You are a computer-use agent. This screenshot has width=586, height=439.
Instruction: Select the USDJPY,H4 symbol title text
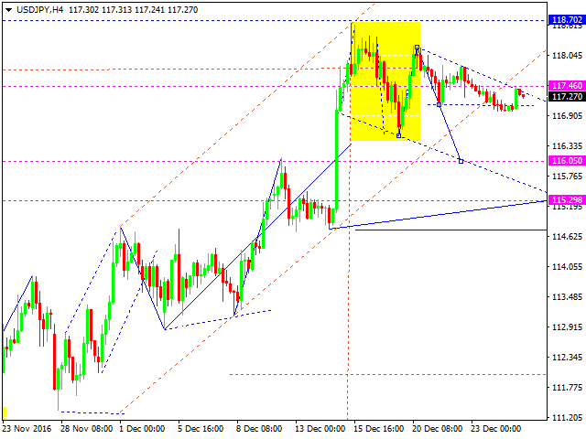pos(39,10)
